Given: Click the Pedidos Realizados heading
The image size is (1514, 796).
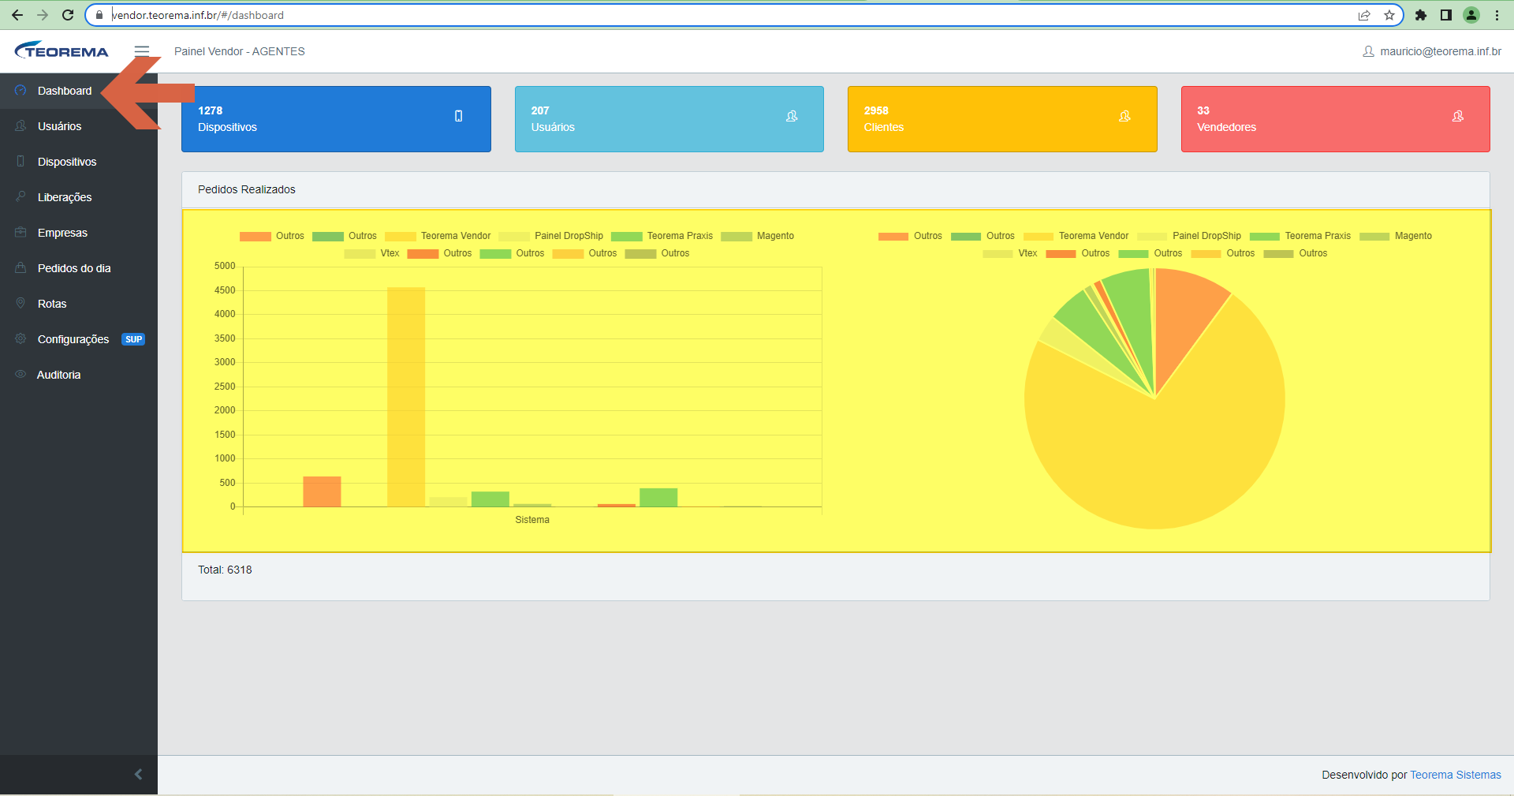Looking at the screenshot, I should (x=247, y=189).
